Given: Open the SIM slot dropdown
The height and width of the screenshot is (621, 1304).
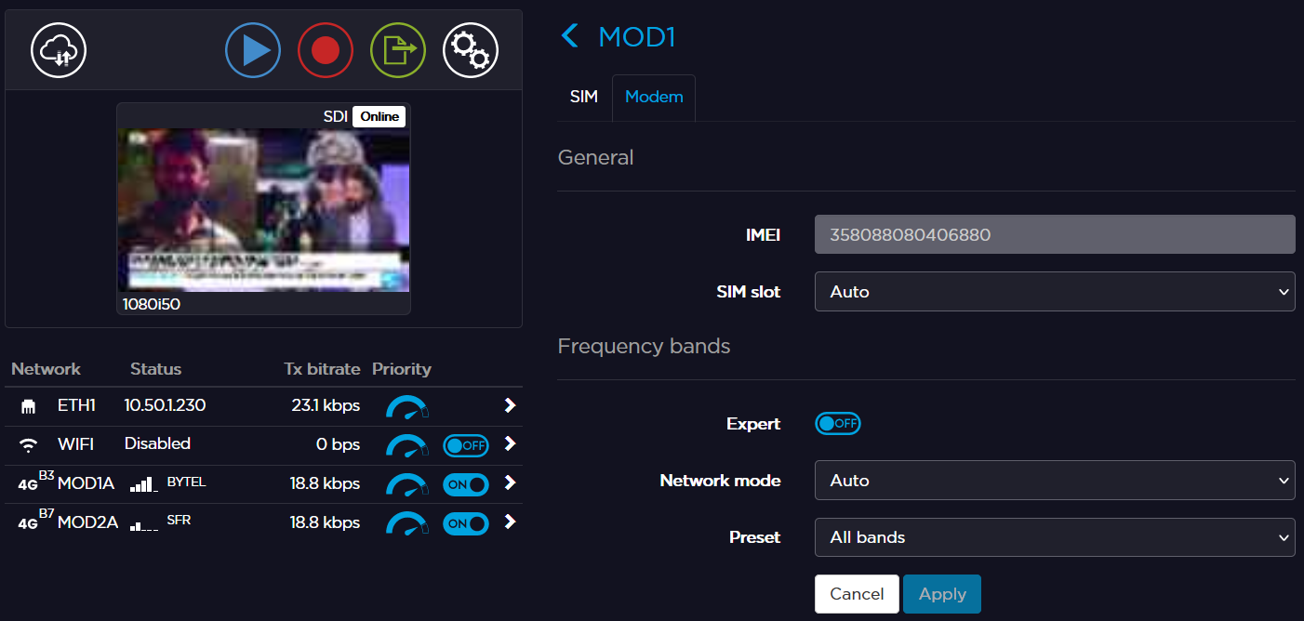Looking at the screenshot, I should pos(1055,292).
